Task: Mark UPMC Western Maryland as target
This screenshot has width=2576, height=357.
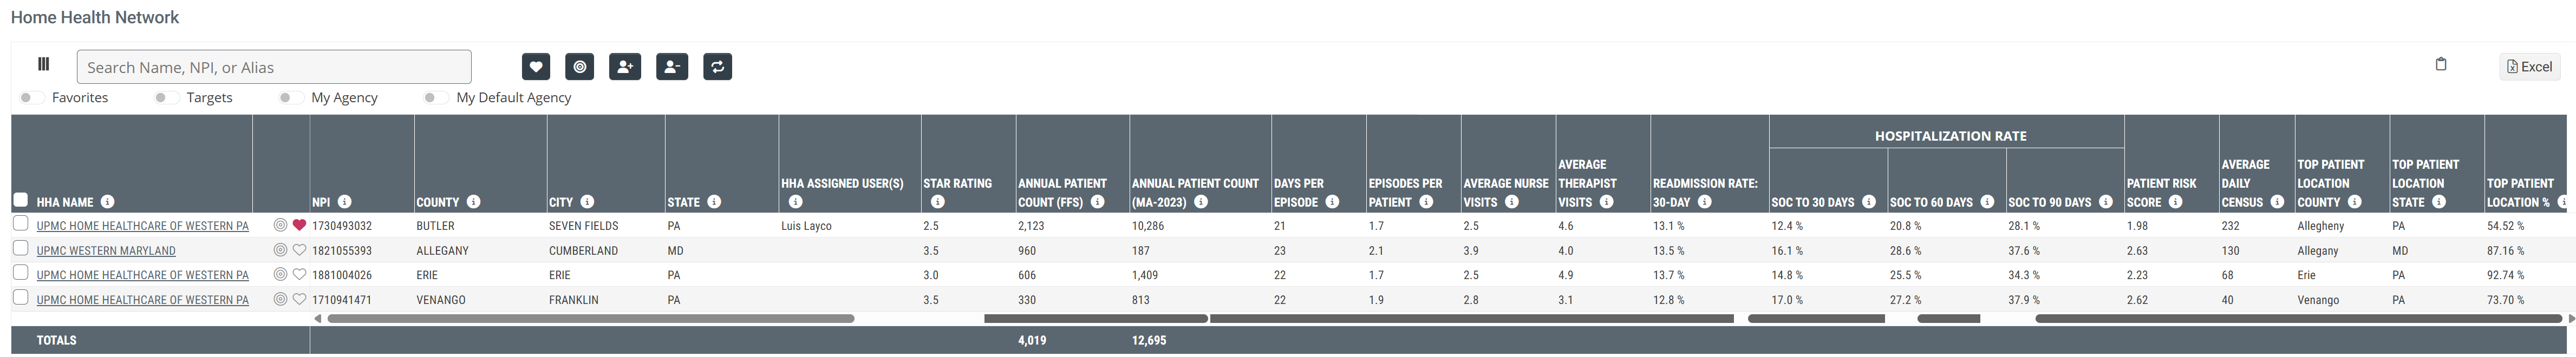Action: pos(281,250)
